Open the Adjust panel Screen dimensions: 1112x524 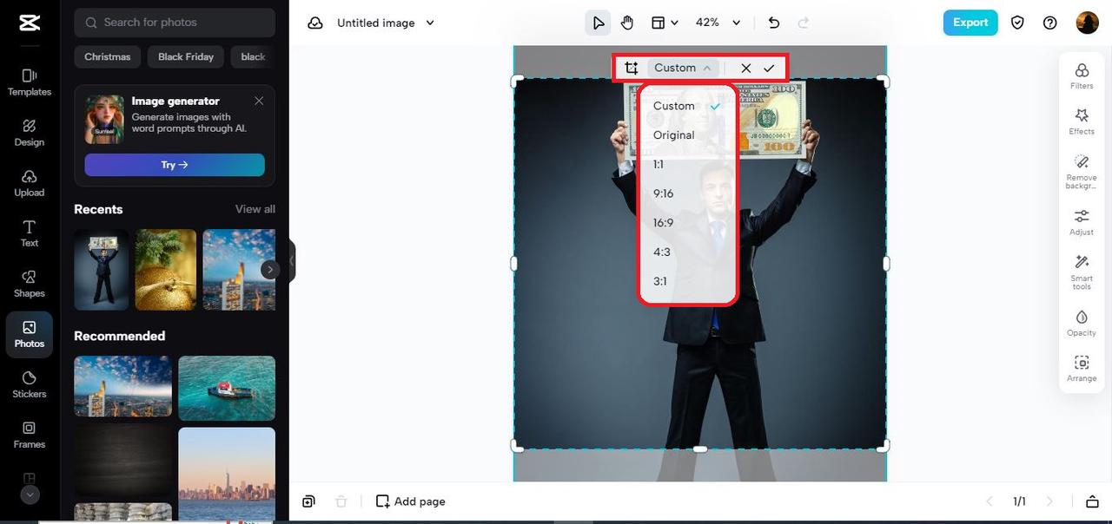click(1082, 222)
